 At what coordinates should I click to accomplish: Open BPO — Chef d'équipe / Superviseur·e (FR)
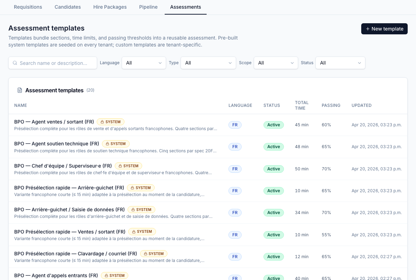tap(63, 166)
